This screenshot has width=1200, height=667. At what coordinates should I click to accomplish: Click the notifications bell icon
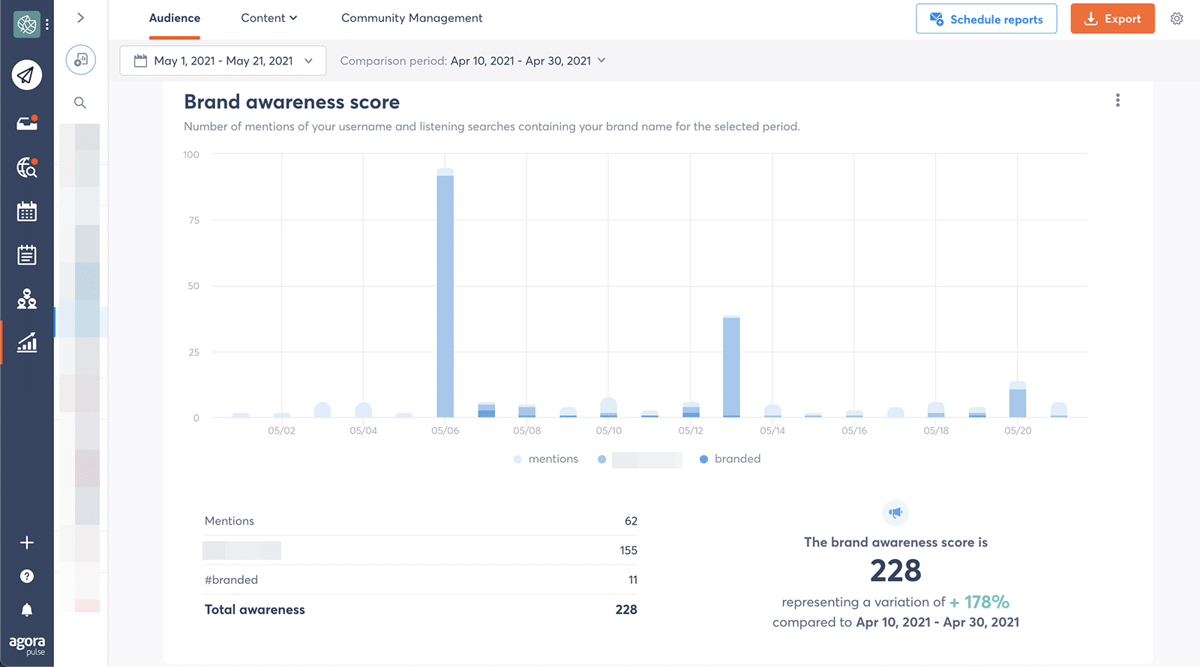[x=27, y=610]
